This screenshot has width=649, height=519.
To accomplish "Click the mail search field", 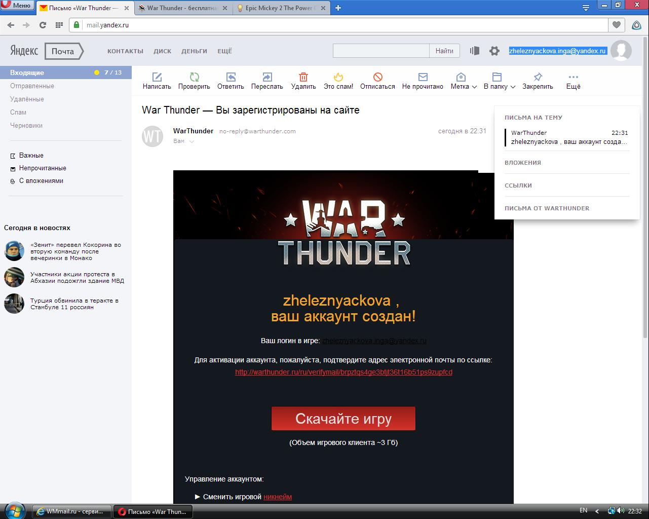I will pos(381,51).
